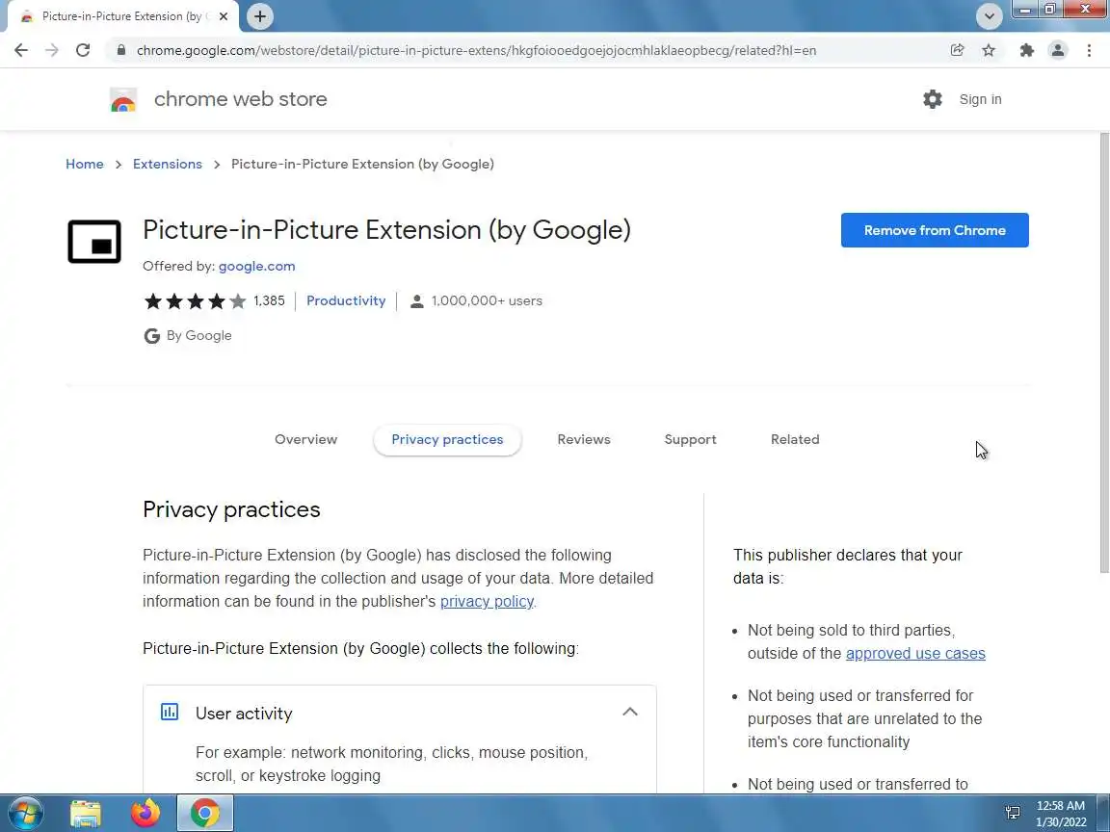Launch Firefox from the taskbar
Viewport: 1110px width, 832px height.
(x=145, y=814)
